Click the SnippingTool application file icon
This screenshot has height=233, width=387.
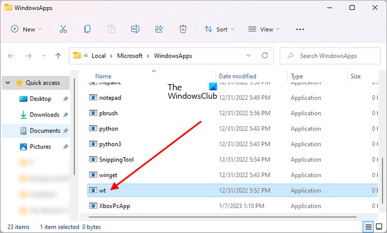[93, 159]
